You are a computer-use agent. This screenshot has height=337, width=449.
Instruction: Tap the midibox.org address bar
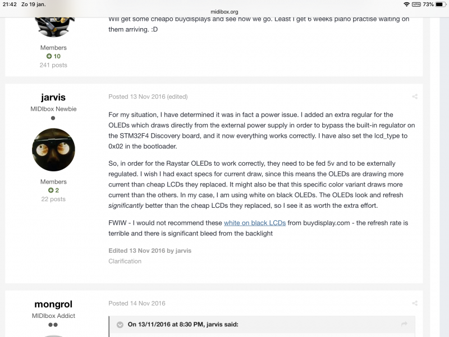click(224, 12)
